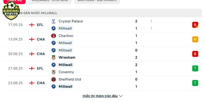Click the Coventry club crest icon
This screenshot has width=204, height=102.
tap(54, 72)
